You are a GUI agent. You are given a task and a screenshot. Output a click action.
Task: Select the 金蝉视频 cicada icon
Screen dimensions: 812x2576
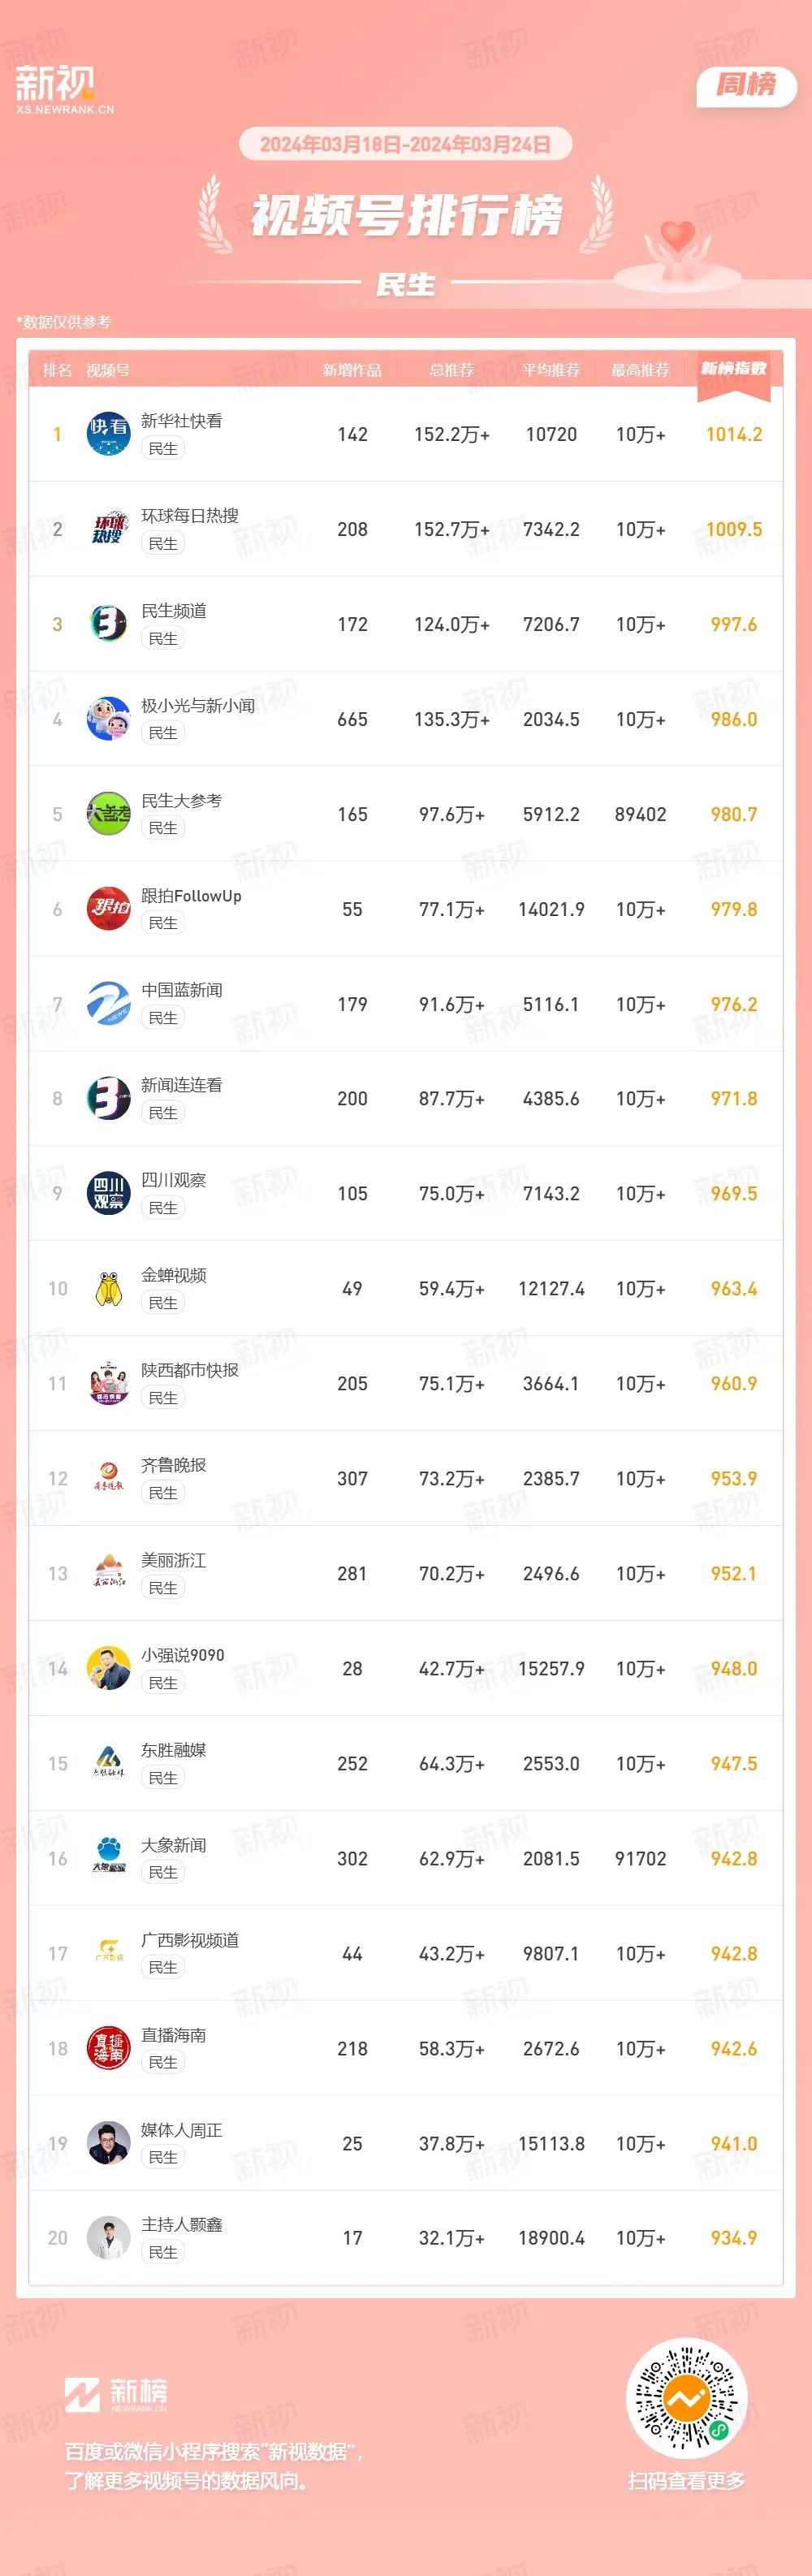coord(108,1289)
